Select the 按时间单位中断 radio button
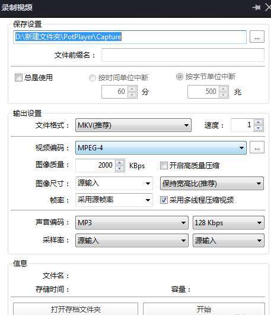The width and height of the screenshot is (271, 315). [92, 78]
